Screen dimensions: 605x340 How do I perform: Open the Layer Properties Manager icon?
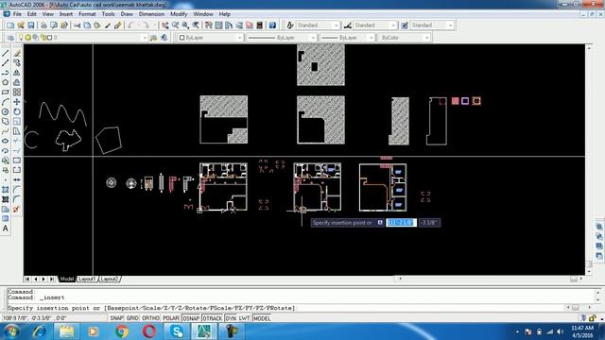tap(10, 38)
